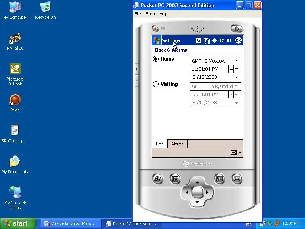This screenshot has height=229, width=305.
Task: Decrease Visiting time with down arrow
Action: coord(236,95)
